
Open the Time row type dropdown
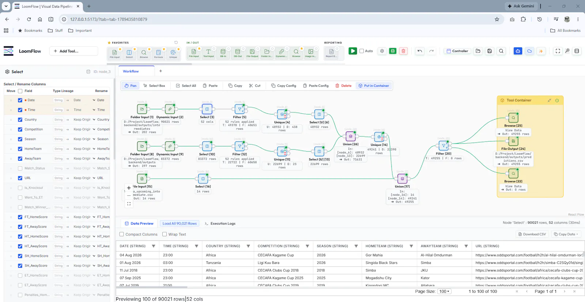[84, 110]
